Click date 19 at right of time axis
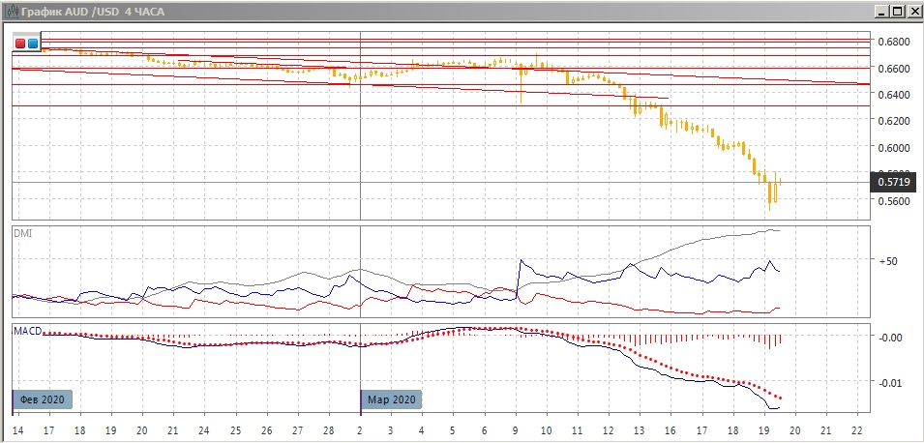 pyautogui.click(x=761, y=428)
